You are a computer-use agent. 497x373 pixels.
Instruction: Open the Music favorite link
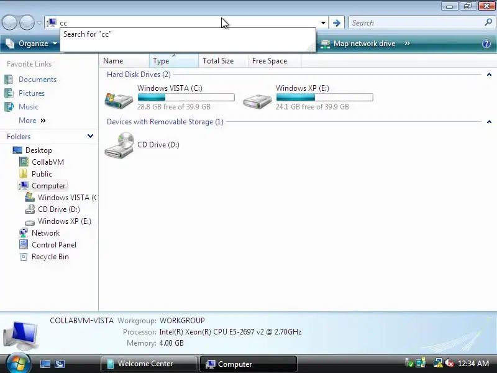pos(29,106)
